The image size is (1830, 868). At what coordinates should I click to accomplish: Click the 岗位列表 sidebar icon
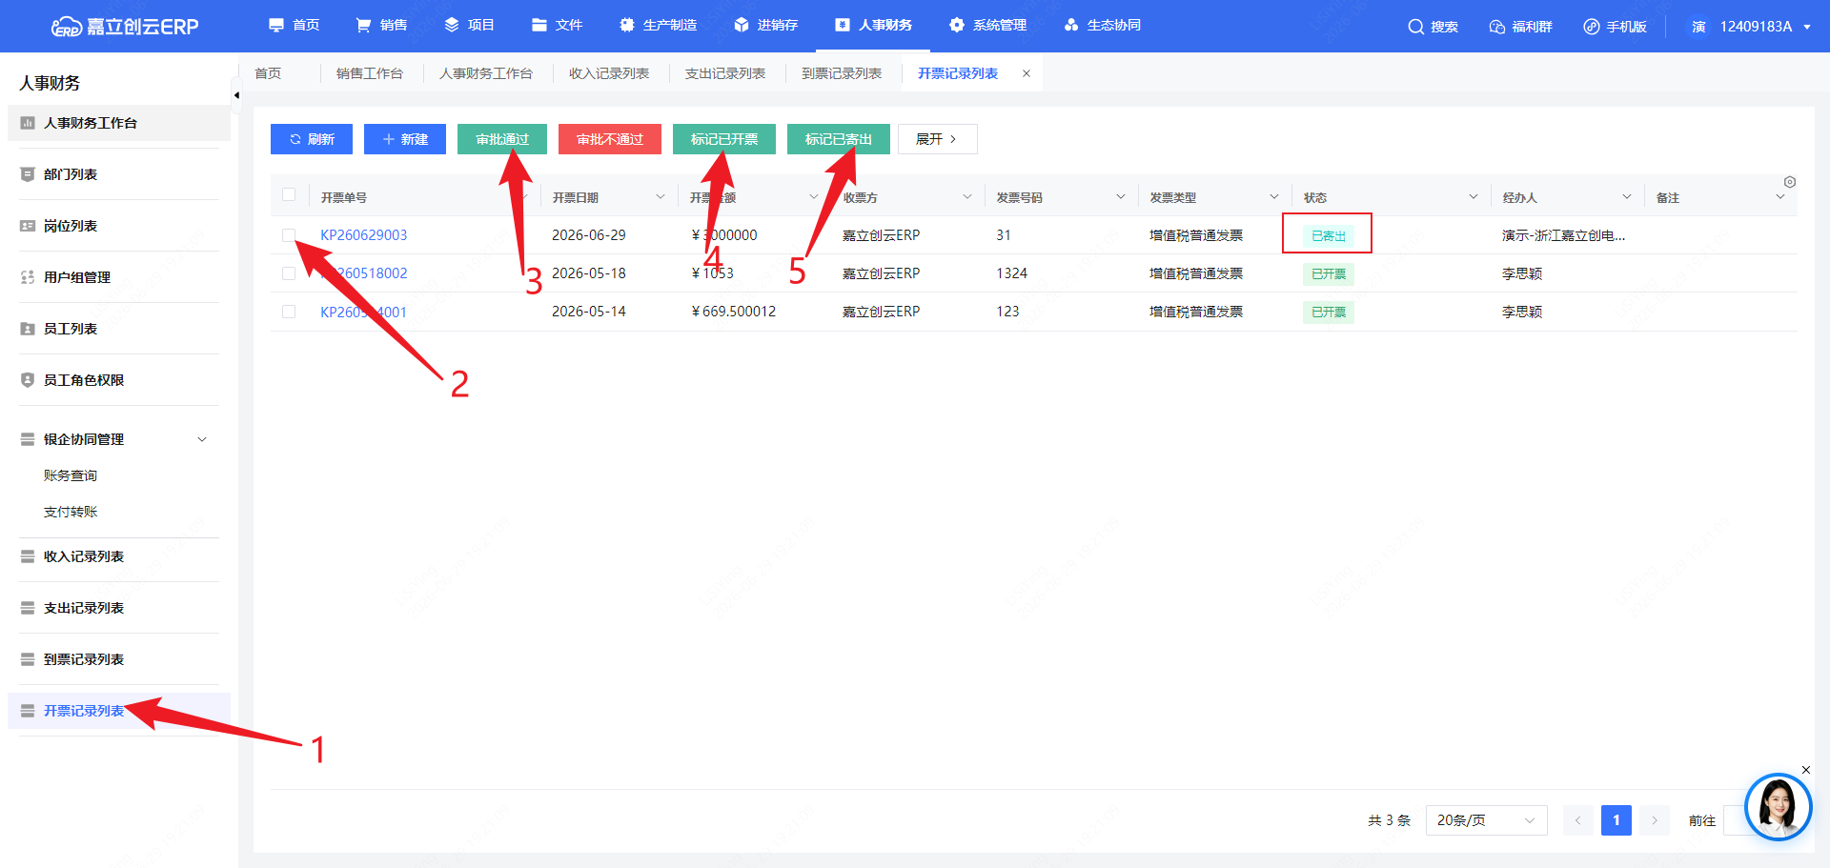pos(28,226)
